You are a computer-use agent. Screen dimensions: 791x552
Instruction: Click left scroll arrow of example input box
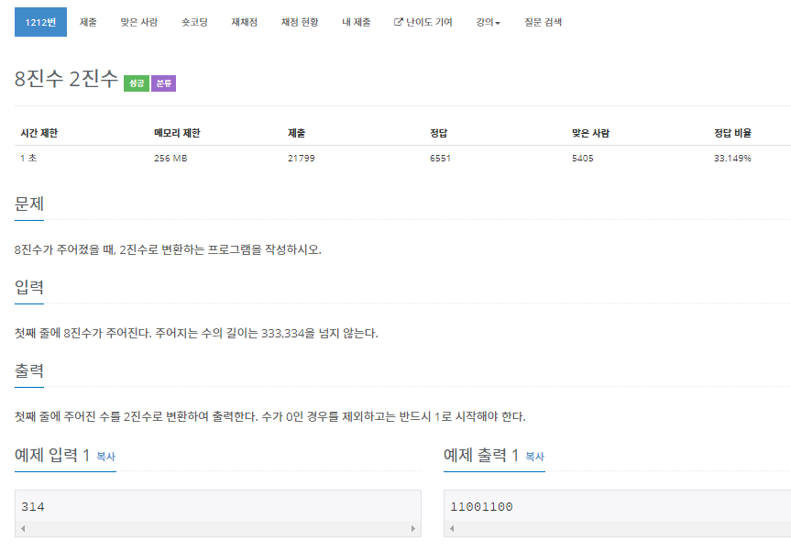(23, 529)
